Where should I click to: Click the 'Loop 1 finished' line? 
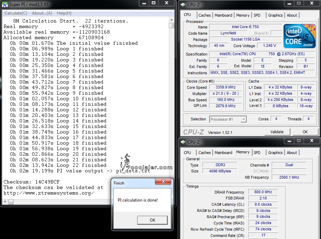57,49
